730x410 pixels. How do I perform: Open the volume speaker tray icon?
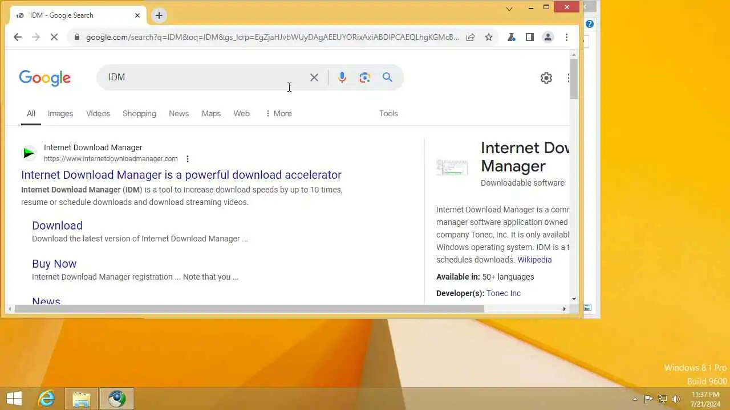(676, 399)
